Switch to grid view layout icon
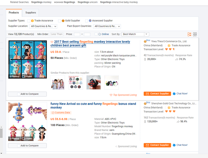The width and height of the screenshot is (208, 158). coord(195,34)
